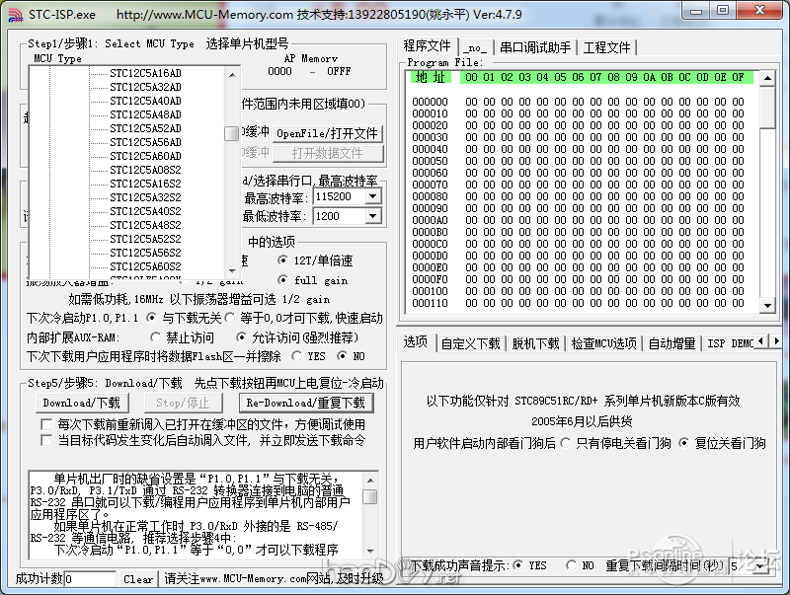Open the 最低波特率 1200 dropdown
The height and width of the screenshot is (595, 790).
[x=372, y=216]
